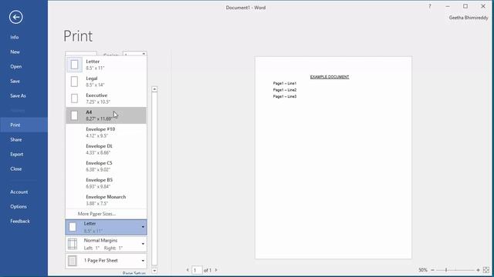Choose Envelope DL paper size

[106, 149]
